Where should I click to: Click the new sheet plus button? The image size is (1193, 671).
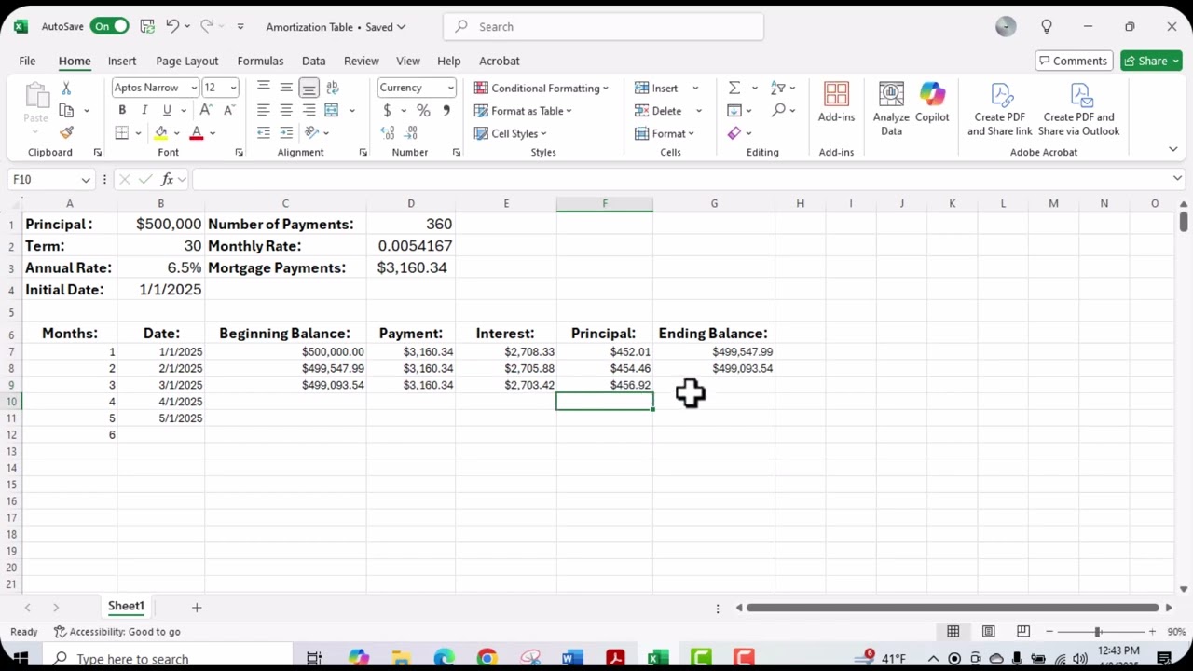tap(197, 607)
